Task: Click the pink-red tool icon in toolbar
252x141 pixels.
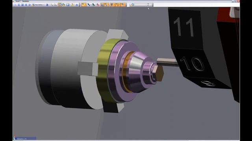Action: coord(98,5)
